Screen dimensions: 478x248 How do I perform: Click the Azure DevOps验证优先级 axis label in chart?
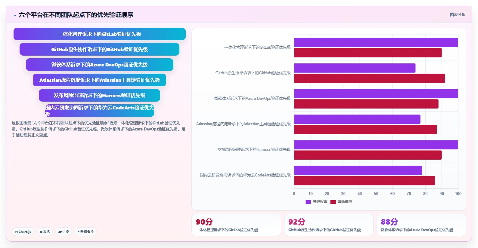(253, 98)
